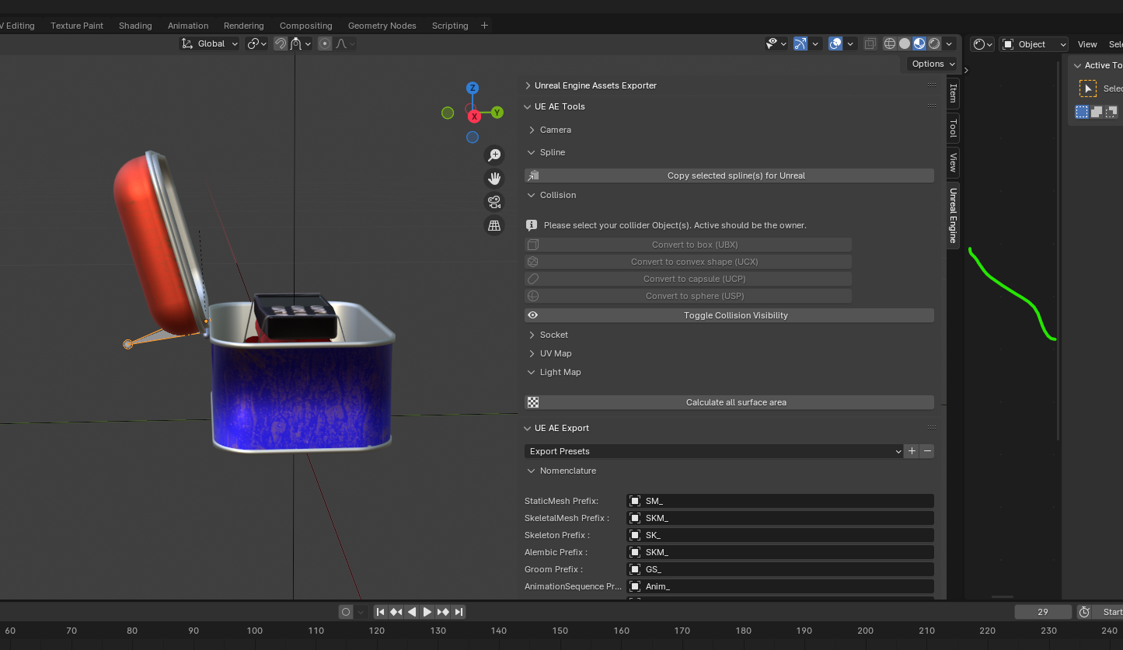Click the zoom magnifier icon in viewport
The width and height of the screenshot is (1123, 650).
493,155
